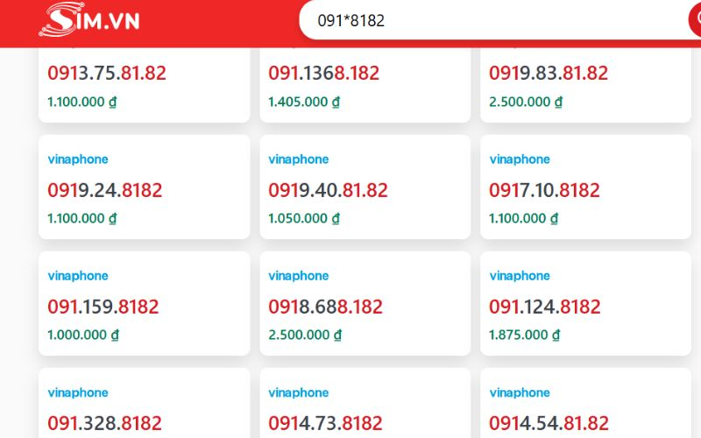Image resolution: width=701 pixels, height=438 pixels.
Task: Click the red search button
Action: tap(695, 20)
